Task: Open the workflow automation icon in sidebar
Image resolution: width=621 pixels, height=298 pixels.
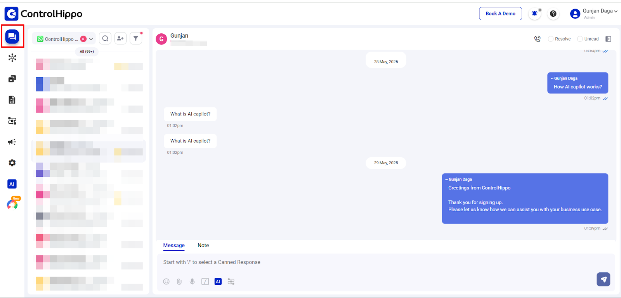Action: pos(12,121)
